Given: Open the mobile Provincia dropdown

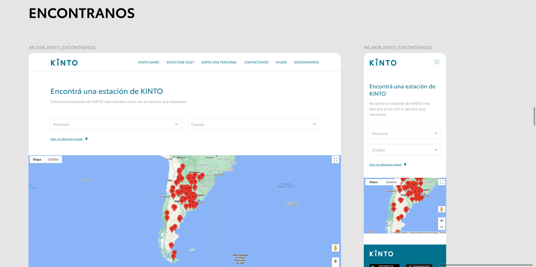Looking at the screenshot, I should tap(405, 133).
